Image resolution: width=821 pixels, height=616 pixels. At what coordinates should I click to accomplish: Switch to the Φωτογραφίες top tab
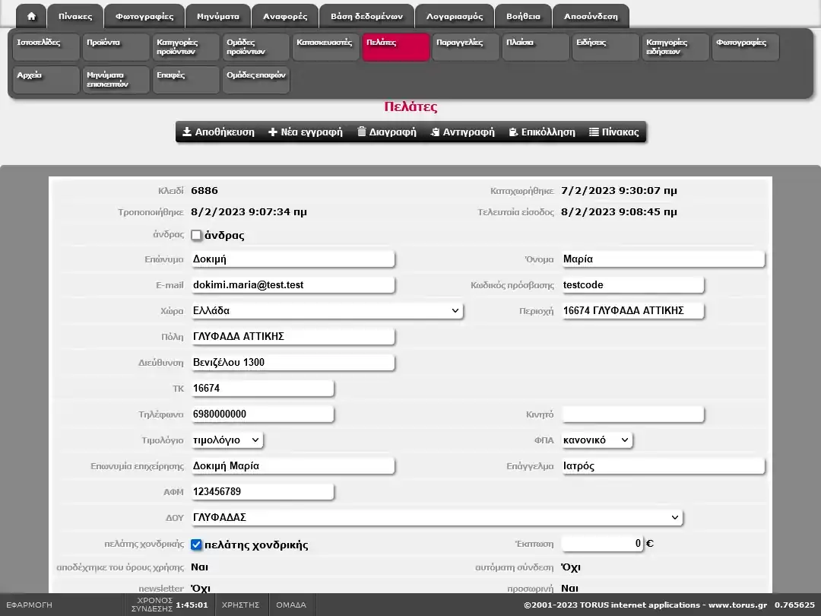coord(144,17)
